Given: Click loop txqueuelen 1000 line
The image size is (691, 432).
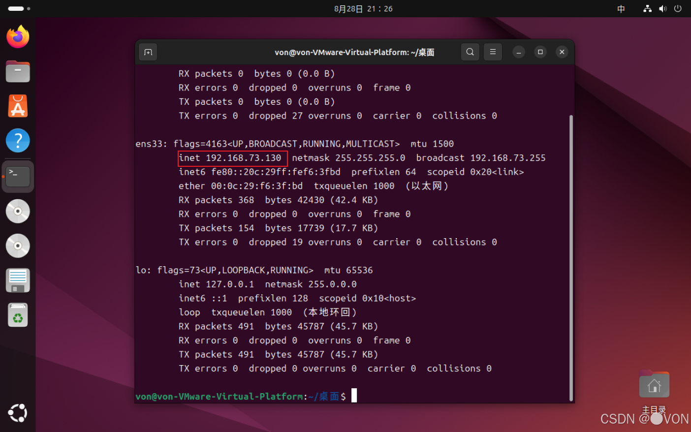Looking at the screenshot, I should (x=267, y=312).
